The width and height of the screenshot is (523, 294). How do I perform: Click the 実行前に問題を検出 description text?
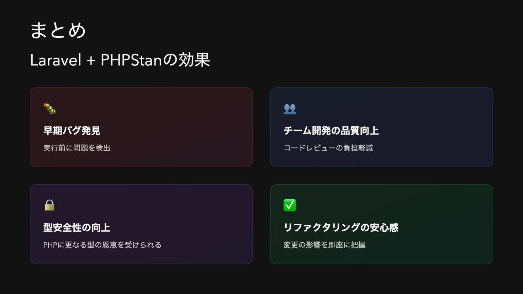point(77,148)
